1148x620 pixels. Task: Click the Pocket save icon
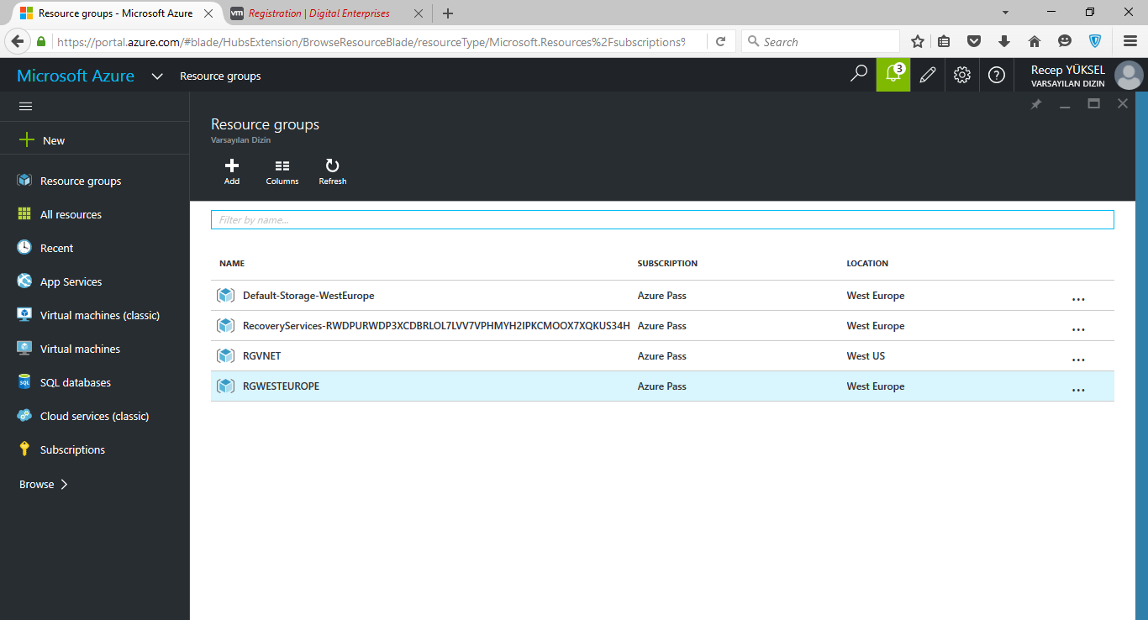click(974, 41)
